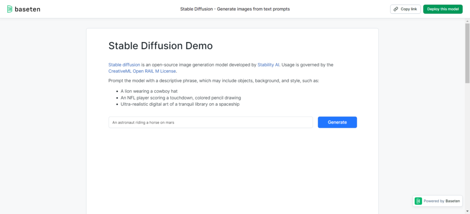Open the CreativeML Open RAIL M License link
This screenshot has width=470, height=214.
[142, 71]
